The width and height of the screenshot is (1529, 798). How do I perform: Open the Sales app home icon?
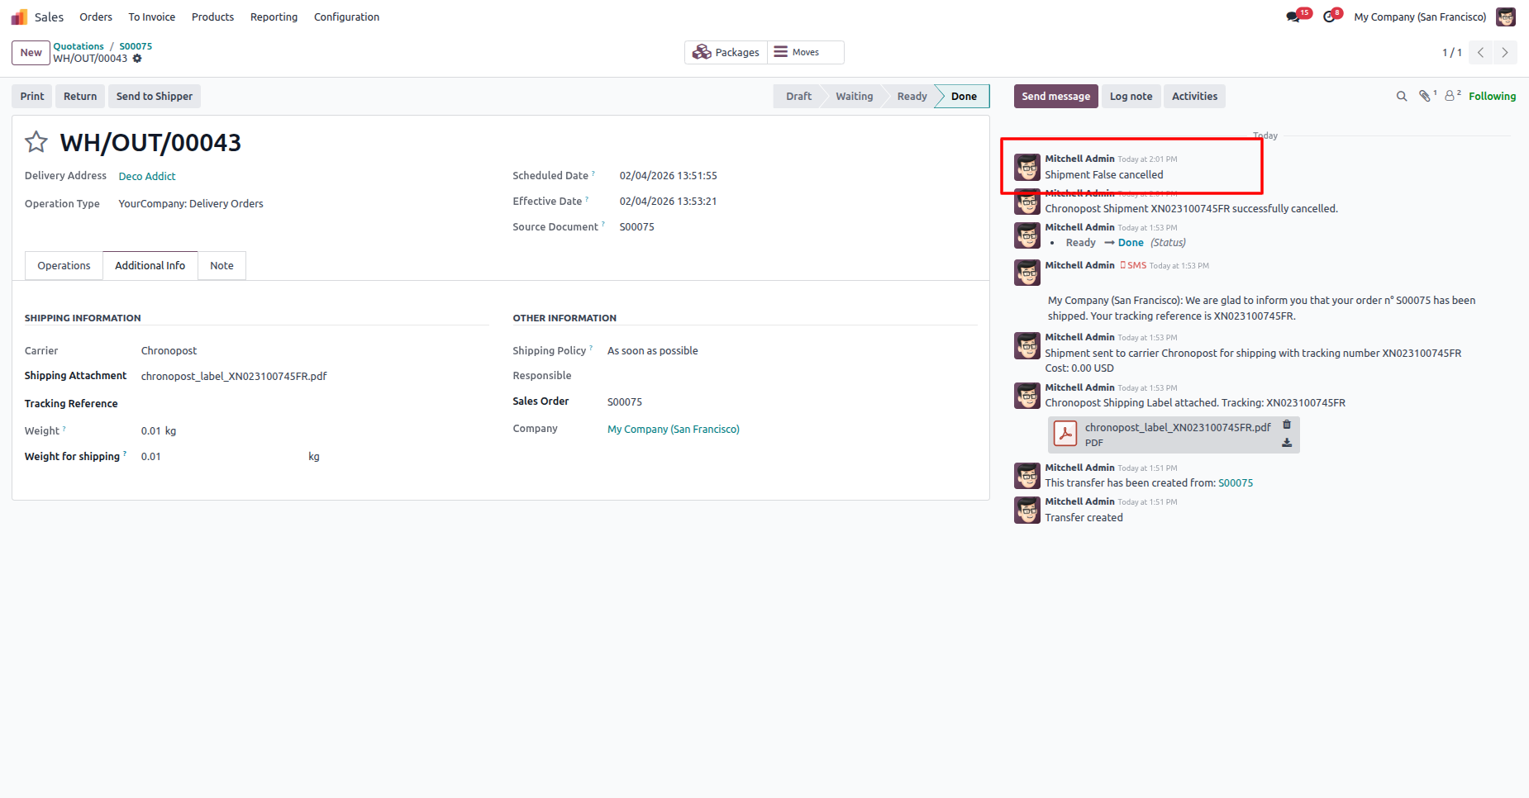pyautogui.click(x=19, y=17)
